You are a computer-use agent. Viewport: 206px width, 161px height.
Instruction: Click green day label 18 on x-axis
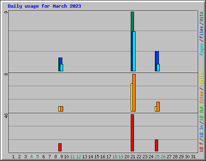[x=115, y=157]
